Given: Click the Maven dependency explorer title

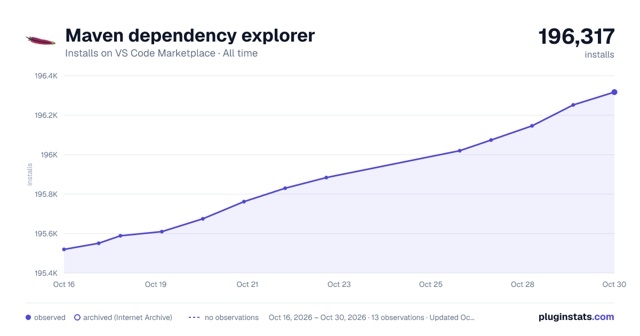Looking at the screenshot, I should point(190,36).
